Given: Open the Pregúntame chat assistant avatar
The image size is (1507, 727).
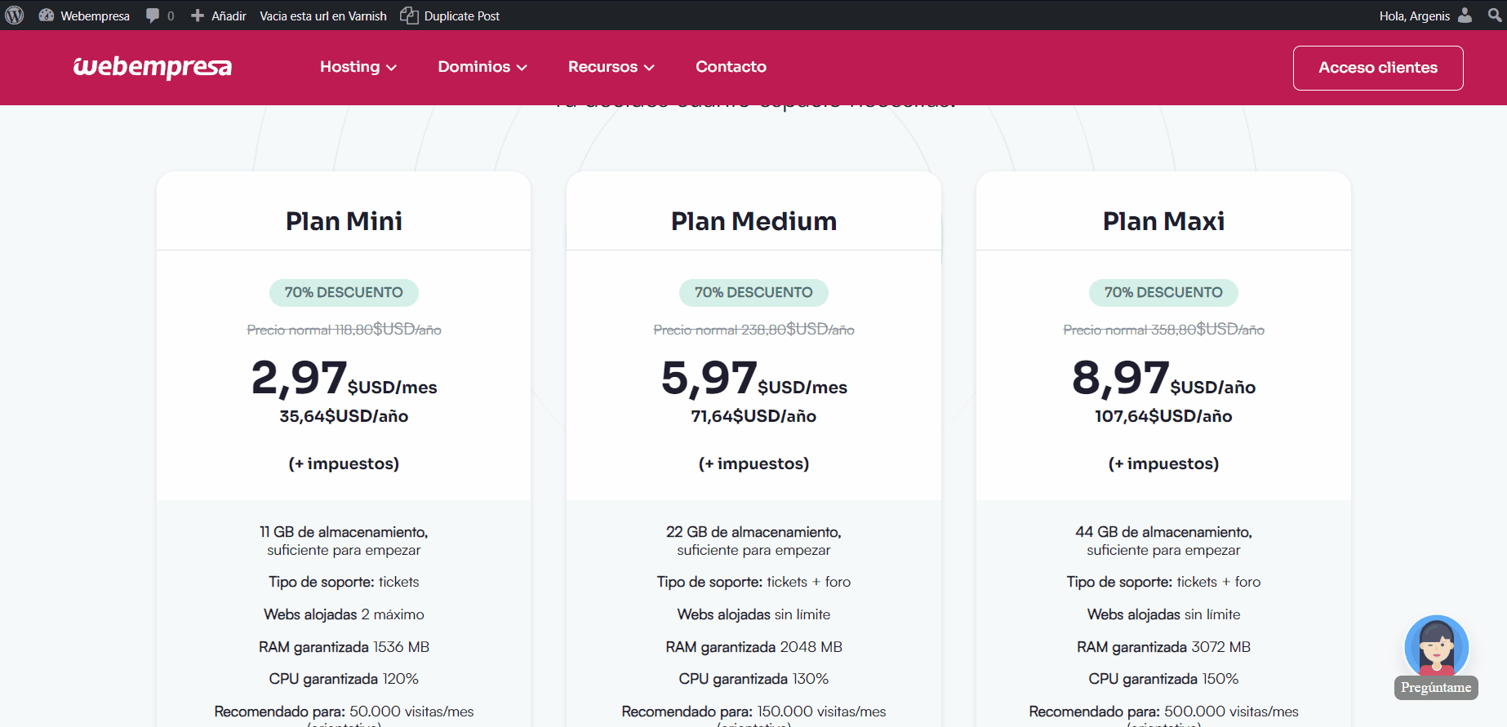Looking at the screenshot, I should (1436, 648).
